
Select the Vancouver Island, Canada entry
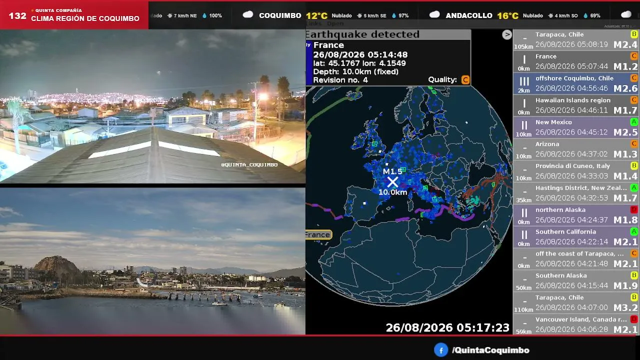[576, 324]
